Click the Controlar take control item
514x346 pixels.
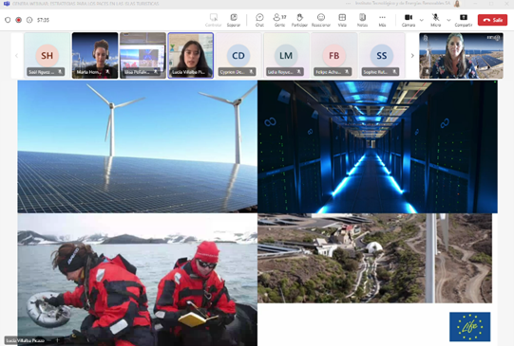(214, 20)
